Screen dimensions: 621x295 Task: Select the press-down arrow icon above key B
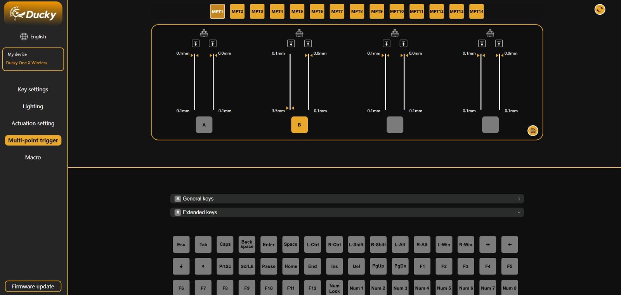[291, 43]
